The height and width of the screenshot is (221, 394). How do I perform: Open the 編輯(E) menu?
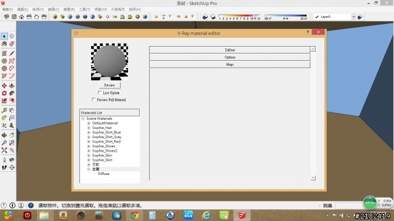(22, 9)
